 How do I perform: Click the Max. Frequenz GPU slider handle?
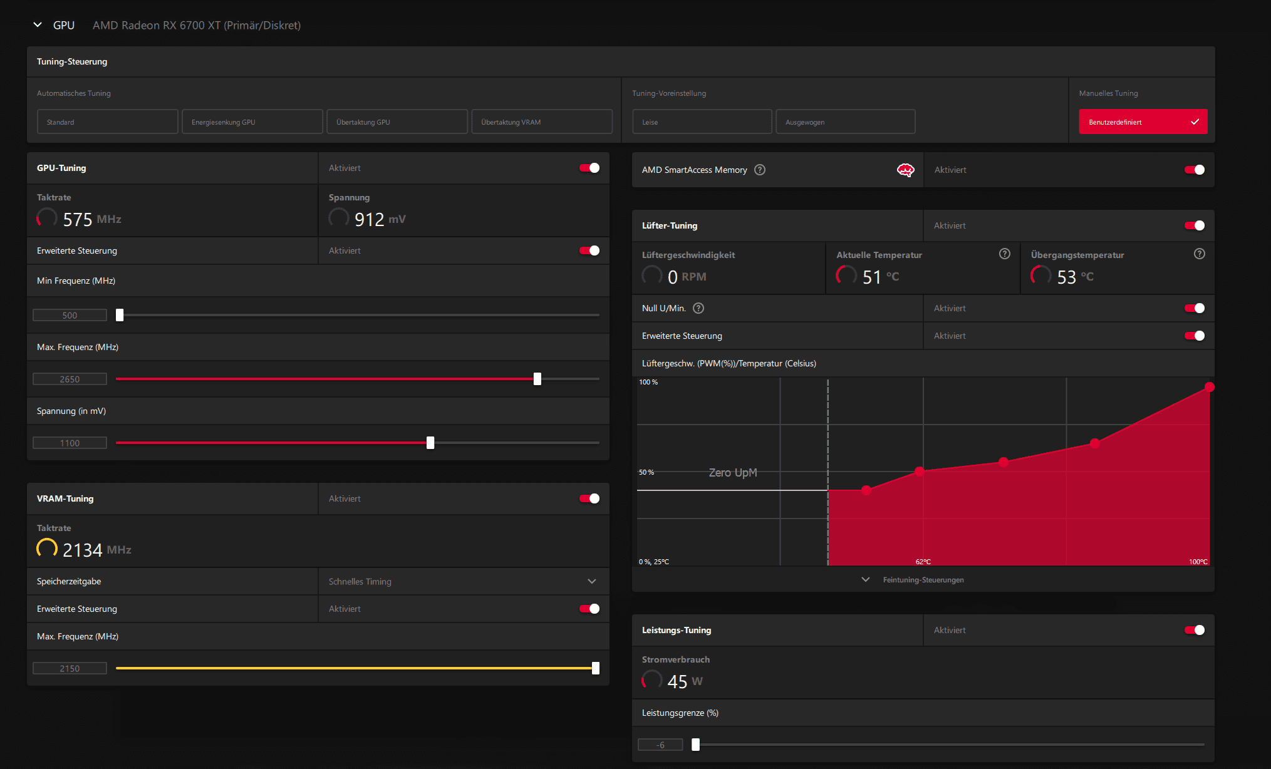point(537,379)
